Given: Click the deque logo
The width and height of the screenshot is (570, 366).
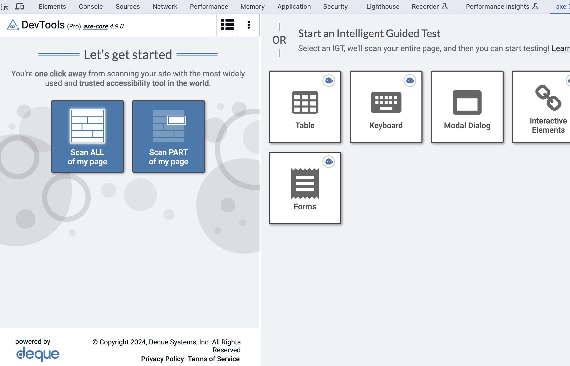Looking at the screenshot, I should pyautogui.click(x=38, y=354).
